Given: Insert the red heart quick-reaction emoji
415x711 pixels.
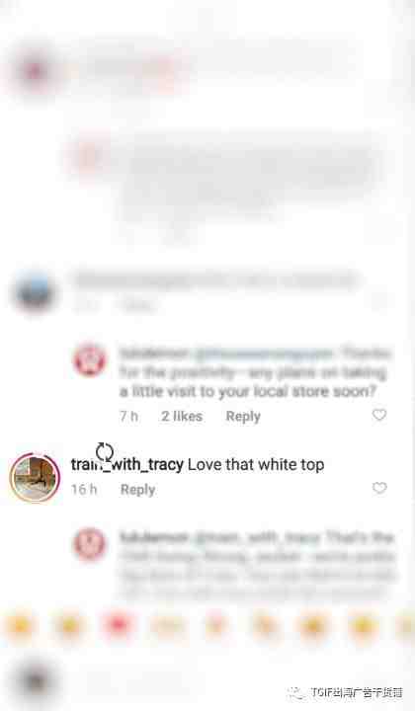Looking at the screenshot, I should [118, 625].
